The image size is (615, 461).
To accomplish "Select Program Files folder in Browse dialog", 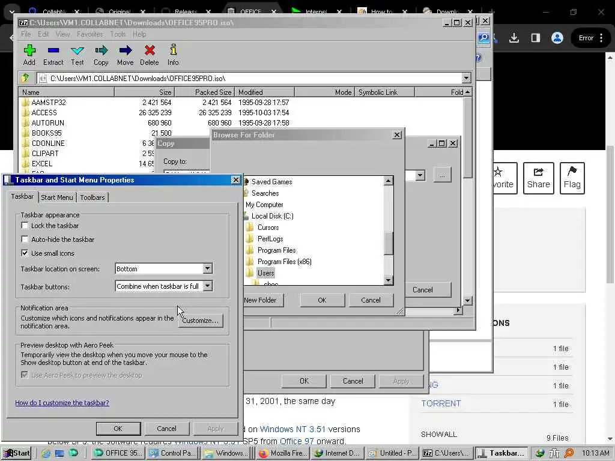I will click(x=276, y=250).
